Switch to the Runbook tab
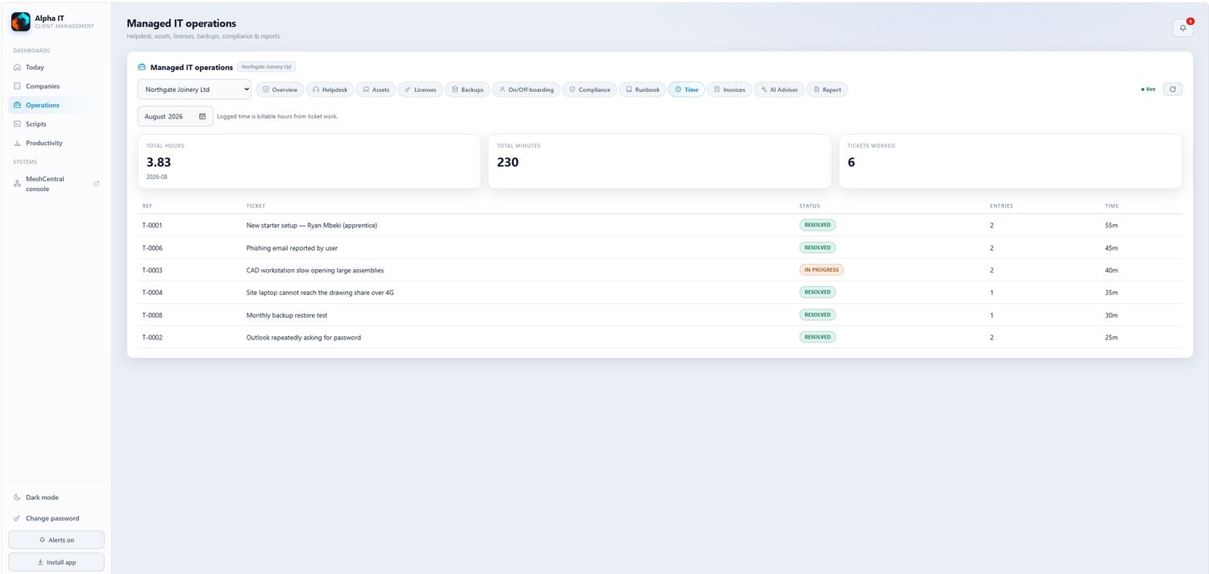1209x574 pixels. [x=642, y=89]
